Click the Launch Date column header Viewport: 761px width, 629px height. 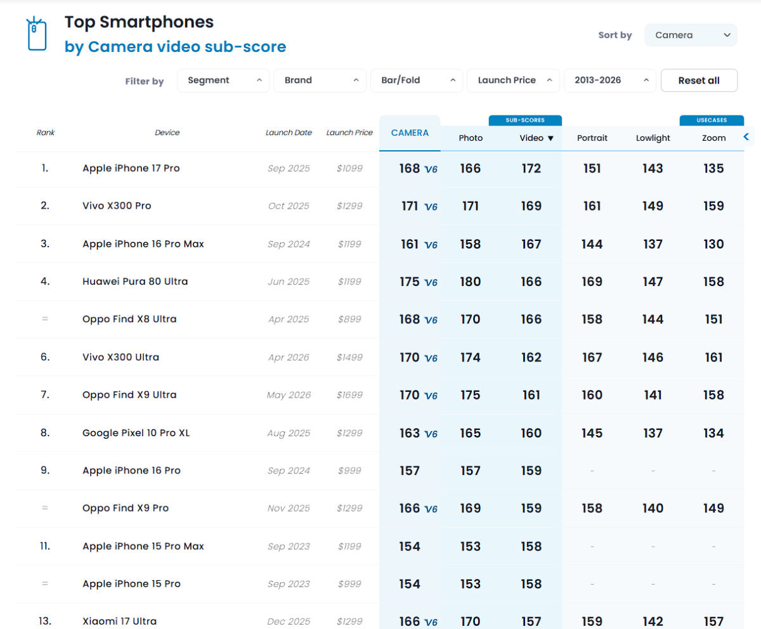pyautogui.click(x=289, y=133)
